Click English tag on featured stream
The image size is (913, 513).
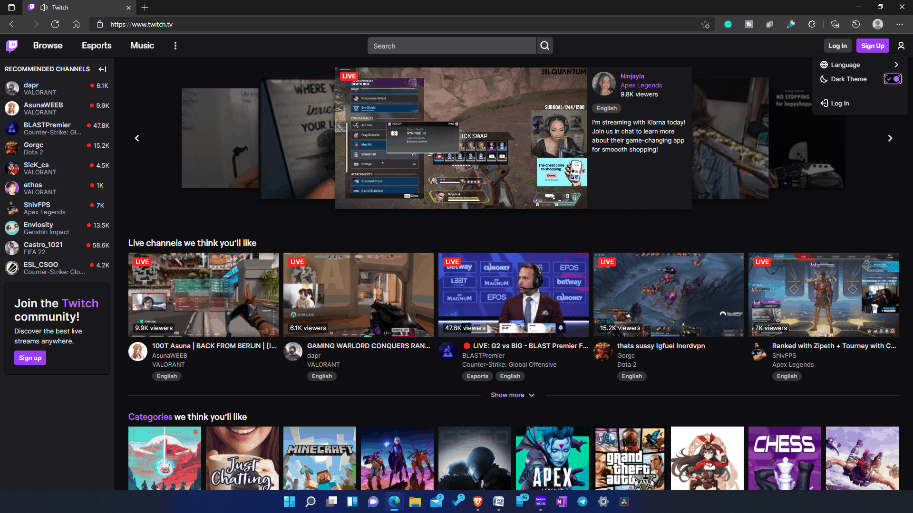[607, 108]
